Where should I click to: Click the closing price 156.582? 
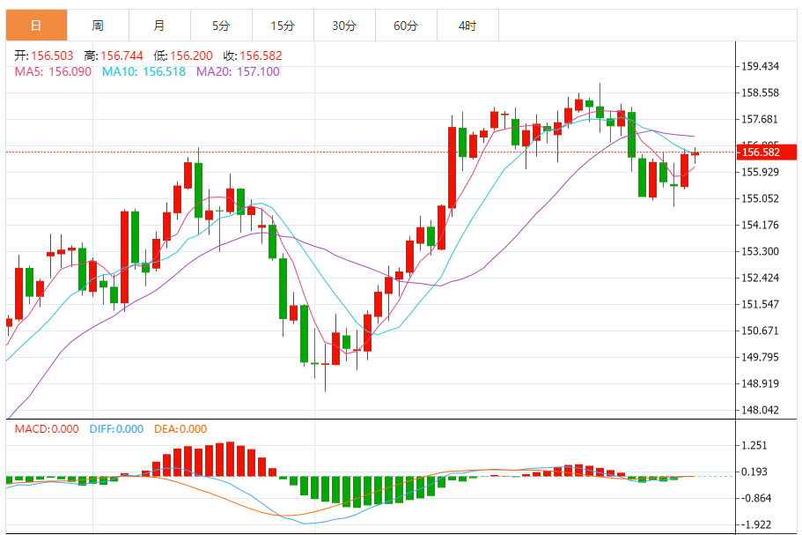(x=261, y=56)
